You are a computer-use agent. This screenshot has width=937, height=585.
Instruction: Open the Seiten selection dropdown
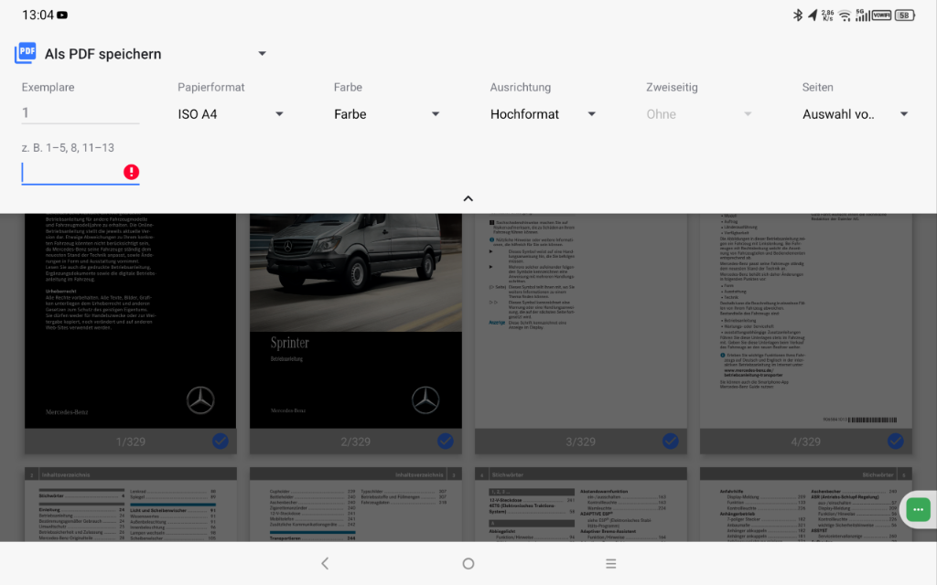(855, 114)
